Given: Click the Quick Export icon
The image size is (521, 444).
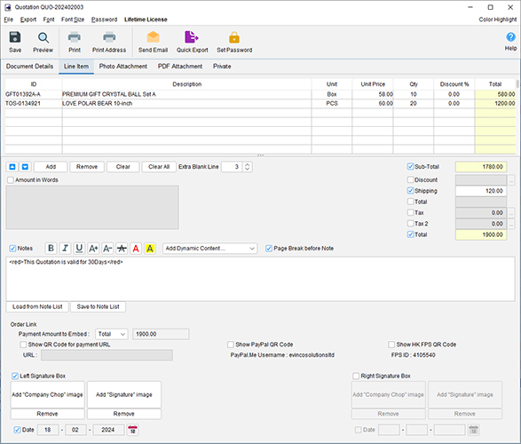Looking at the screenshot, I should pos(192,37).
